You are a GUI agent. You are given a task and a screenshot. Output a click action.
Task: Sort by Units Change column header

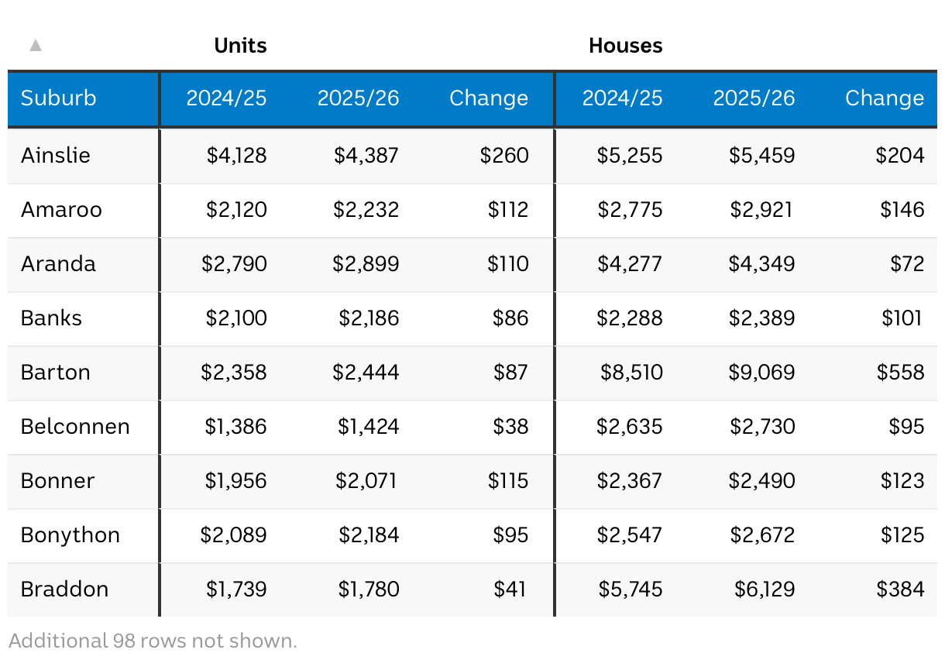[489, 98]
